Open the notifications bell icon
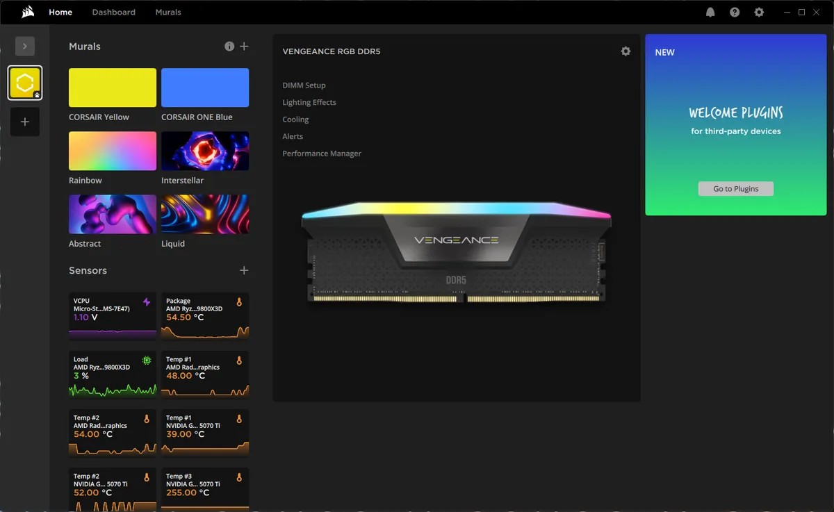 tap(710, 12)
